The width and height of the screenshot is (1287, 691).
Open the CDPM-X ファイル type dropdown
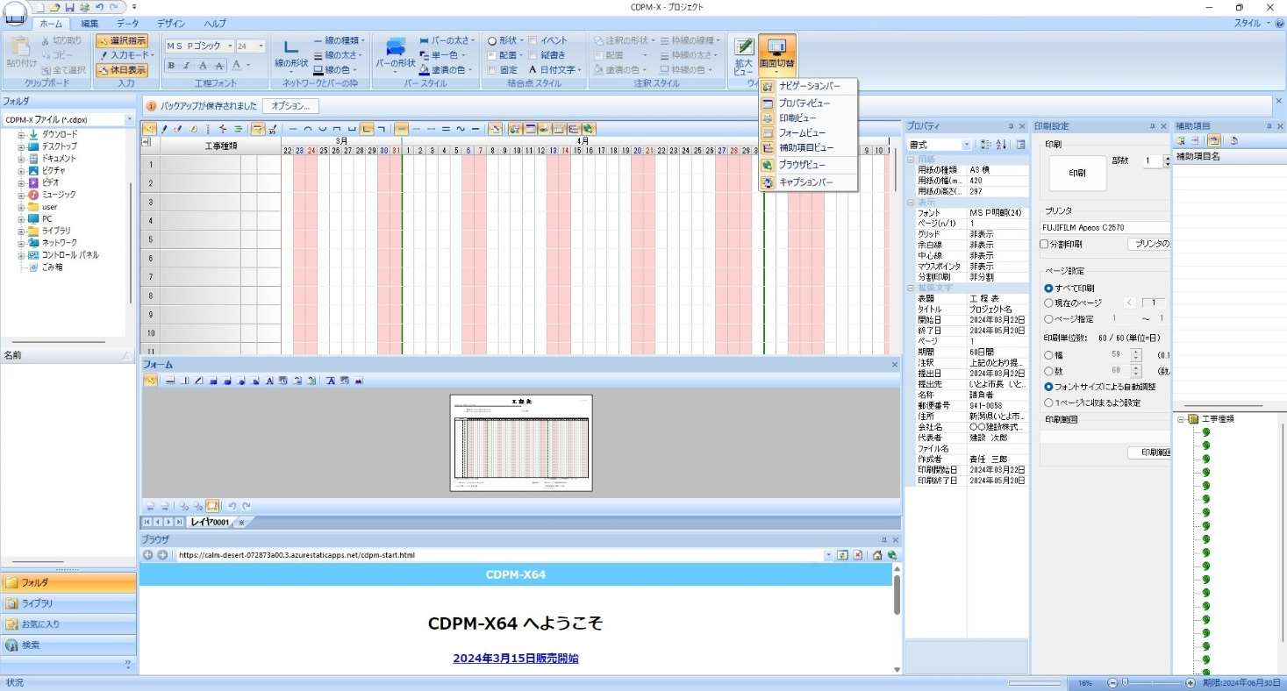click(129, 119)
